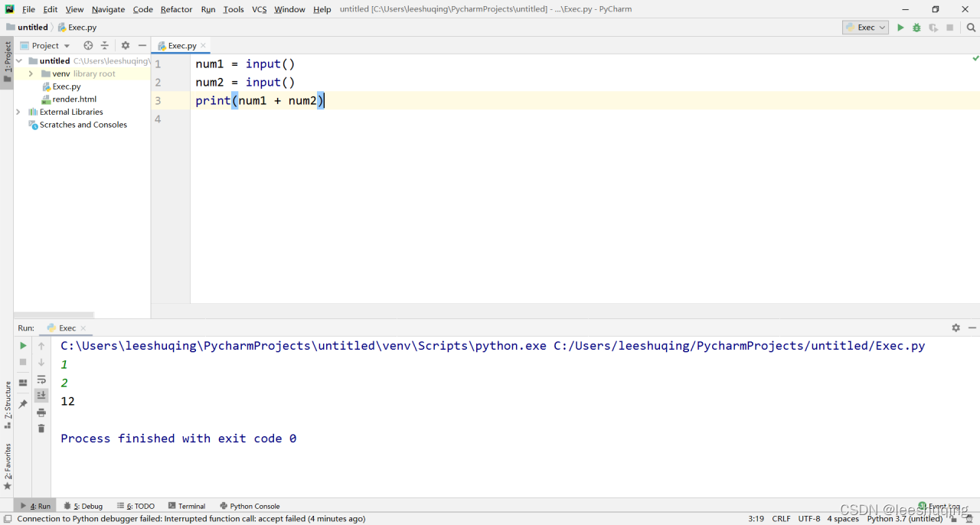The width and height of the screenshot is (980, 525).
Task: Open the Python Console tool window
Action: click(x=250, y=506)
